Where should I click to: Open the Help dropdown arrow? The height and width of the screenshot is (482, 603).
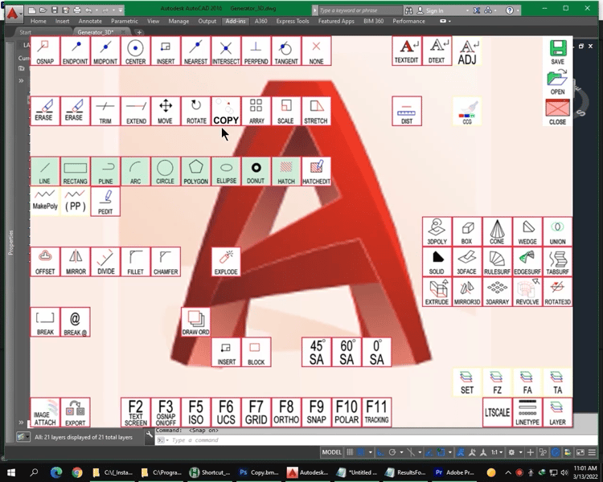click(518, 10)
